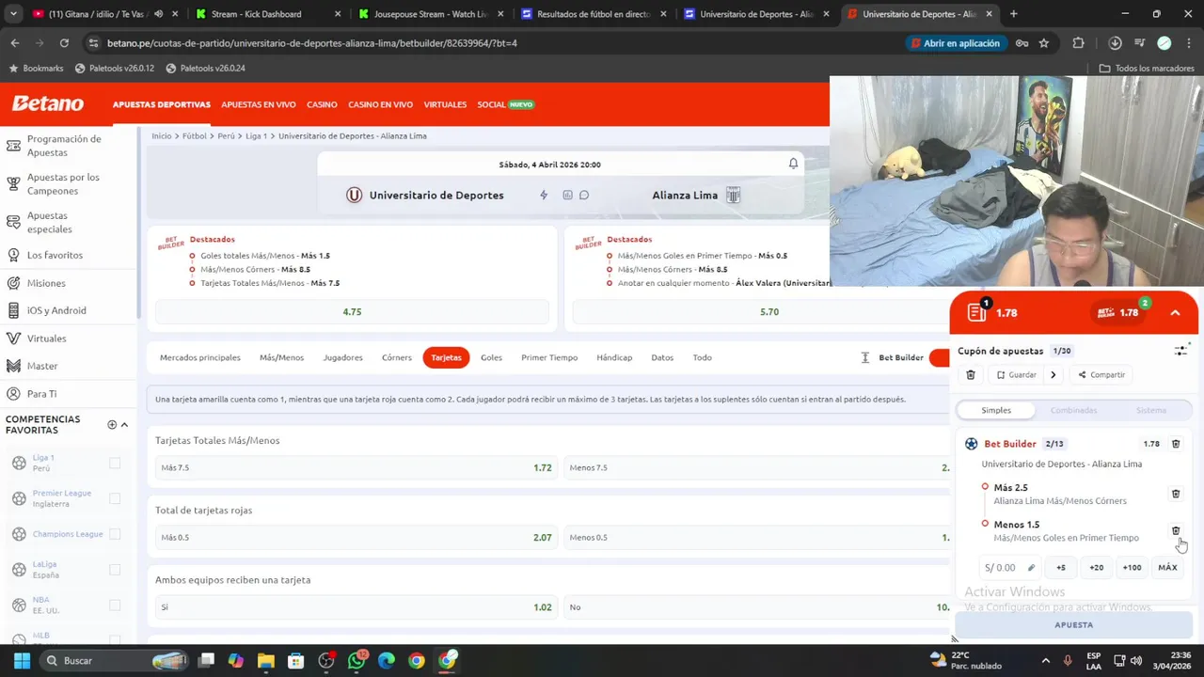Remove the Bet Builder bet with trash icon
1204x677 pixels.
tap(1176, 444)
